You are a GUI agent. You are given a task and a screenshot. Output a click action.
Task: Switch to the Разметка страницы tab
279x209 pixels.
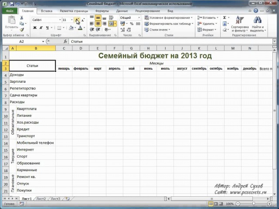click(74, 11)
